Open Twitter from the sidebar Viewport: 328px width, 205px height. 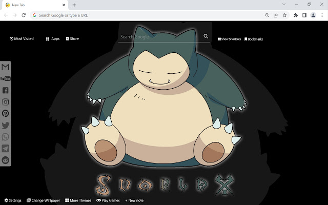6,125
